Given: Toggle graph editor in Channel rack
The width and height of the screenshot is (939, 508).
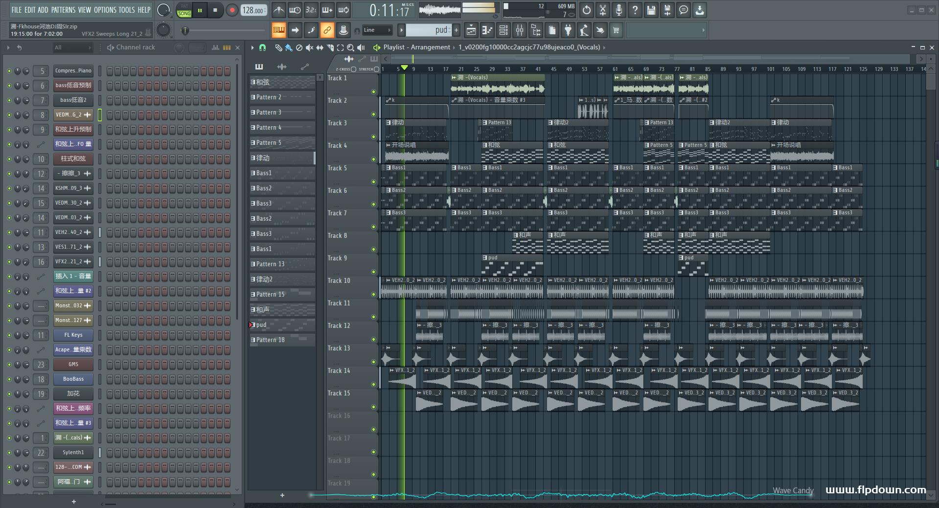Looking at the screenshot, I should pyautogui.click(x=215, y=47).
